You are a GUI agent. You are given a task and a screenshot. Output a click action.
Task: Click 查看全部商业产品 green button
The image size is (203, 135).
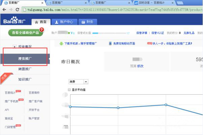26,33
